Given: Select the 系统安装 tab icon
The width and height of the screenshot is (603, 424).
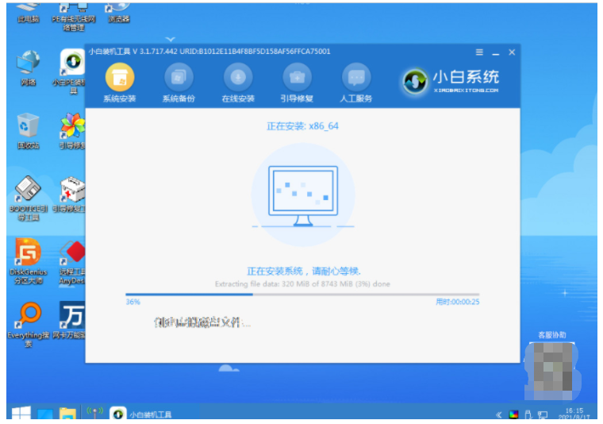Looking at the screenshot, I should [120, 79].
